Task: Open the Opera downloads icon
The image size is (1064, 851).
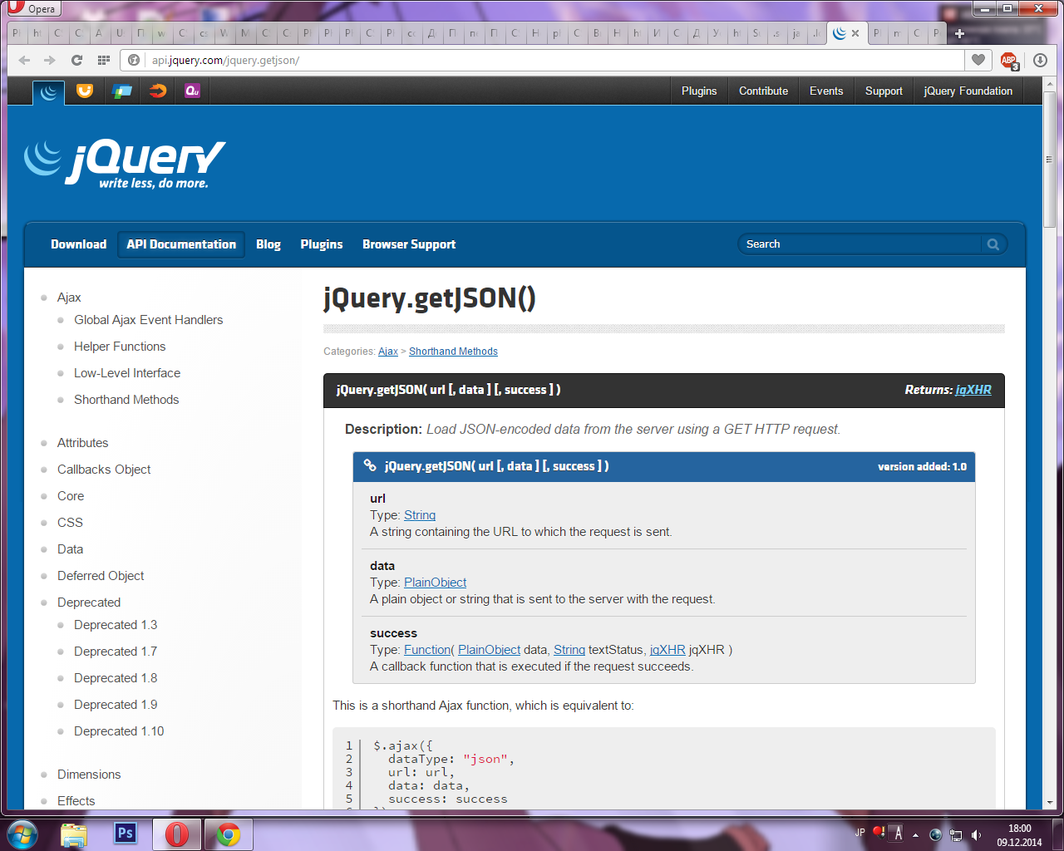Action: pyautogui.click(x=1040, y=60)
